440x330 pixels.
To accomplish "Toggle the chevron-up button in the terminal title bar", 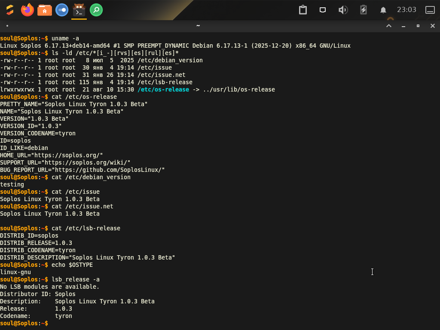I will pyautogui.click(x=389, y=26).
